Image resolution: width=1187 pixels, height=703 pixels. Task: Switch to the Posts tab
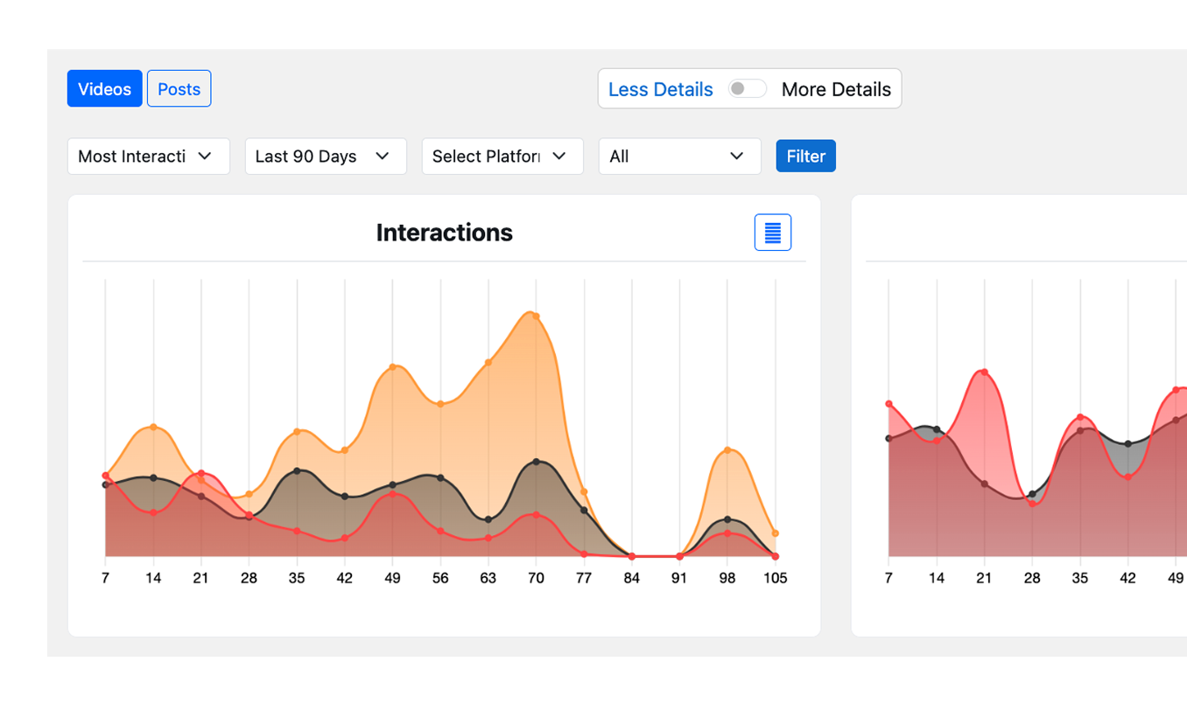coord(179,88)
